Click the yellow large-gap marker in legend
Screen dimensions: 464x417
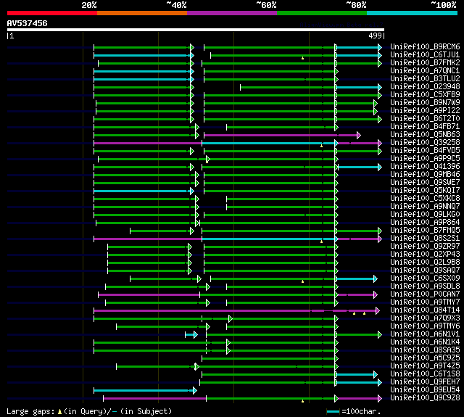59,412
